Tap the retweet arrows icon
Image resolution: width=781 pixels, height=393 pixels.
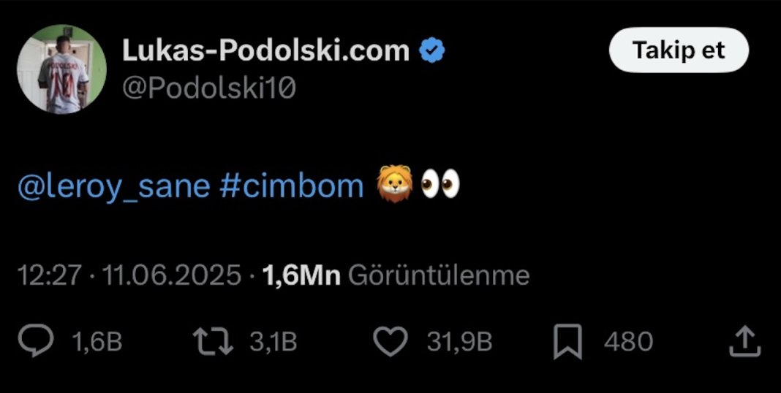pos(212,341)
